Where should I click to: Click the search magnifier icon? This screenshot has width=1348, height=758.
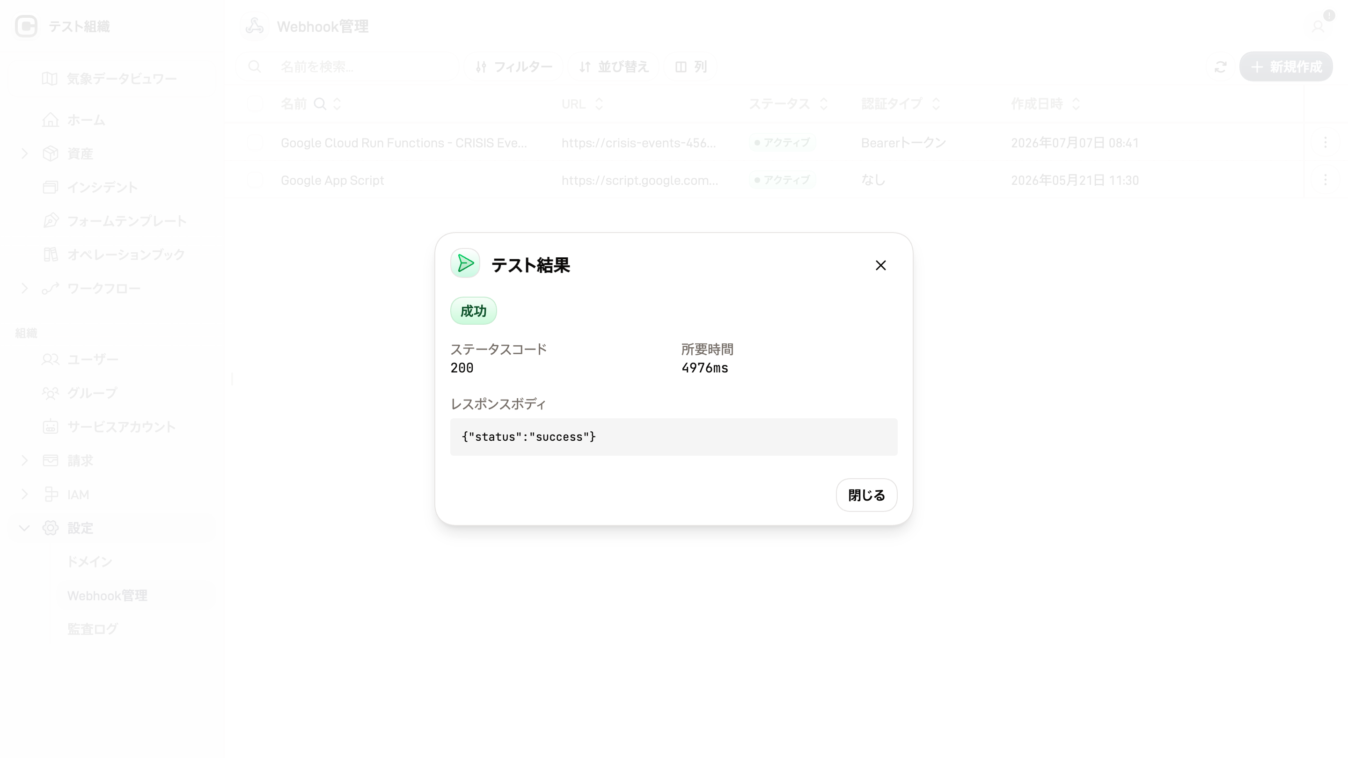click(x=254, y=66)
